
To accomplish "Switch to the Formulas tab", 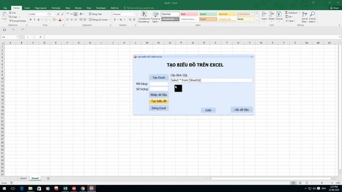I will tap(56, 8).
